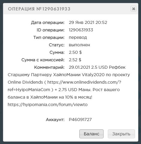
Task: Close the dialog with the X icon
Action: coord(134,9)
